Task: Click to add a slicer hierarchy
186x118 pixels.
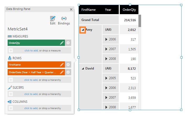Action: click(31, 94)
